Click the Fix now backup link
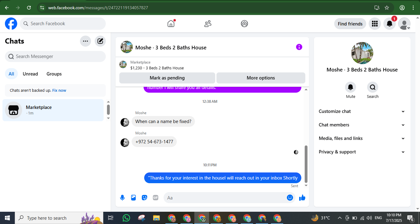Viewport: 420px width, 224px height. tap(59, 91)
